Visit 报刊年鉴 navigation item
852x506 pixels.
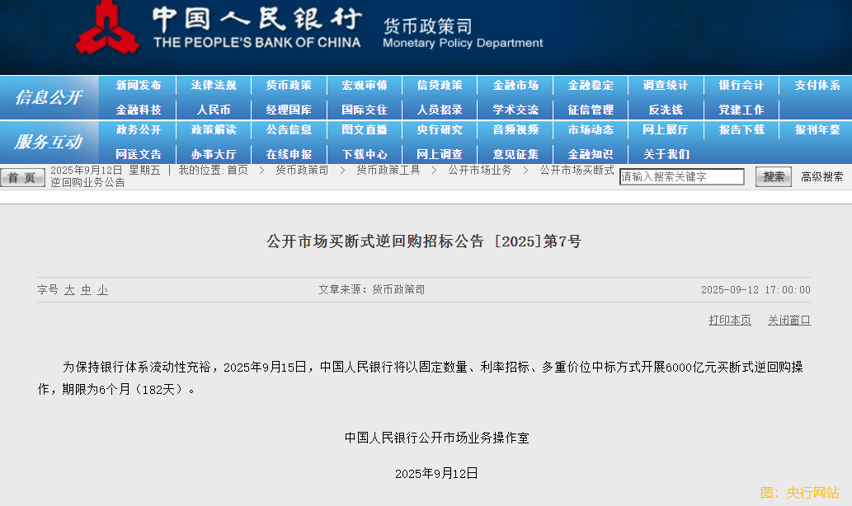click(x=817, y=129)
